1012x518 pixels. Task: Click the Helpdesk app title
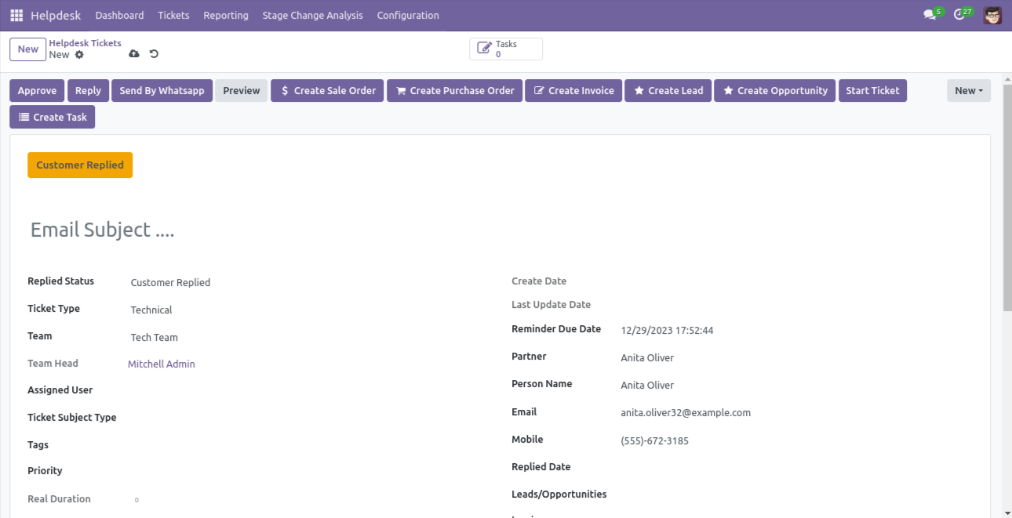tap(56, 15)
